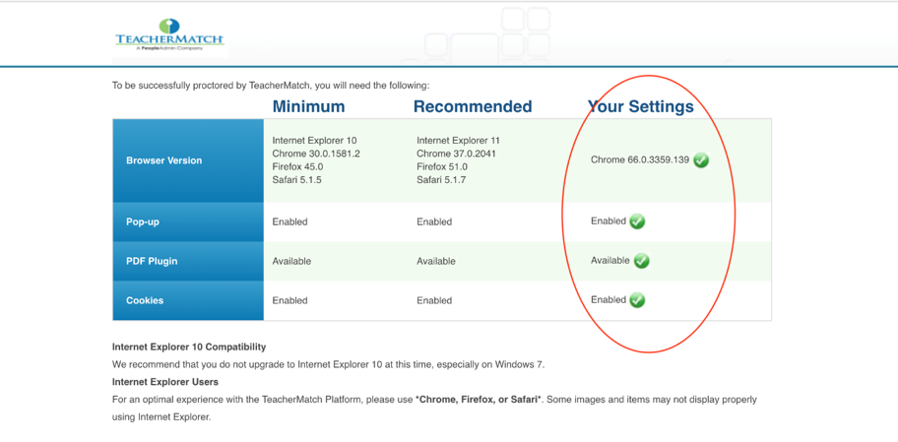The image size is (898, 442).
Task: Click the green checkmark in PDF Plugin row
Action: click(642, 261)
